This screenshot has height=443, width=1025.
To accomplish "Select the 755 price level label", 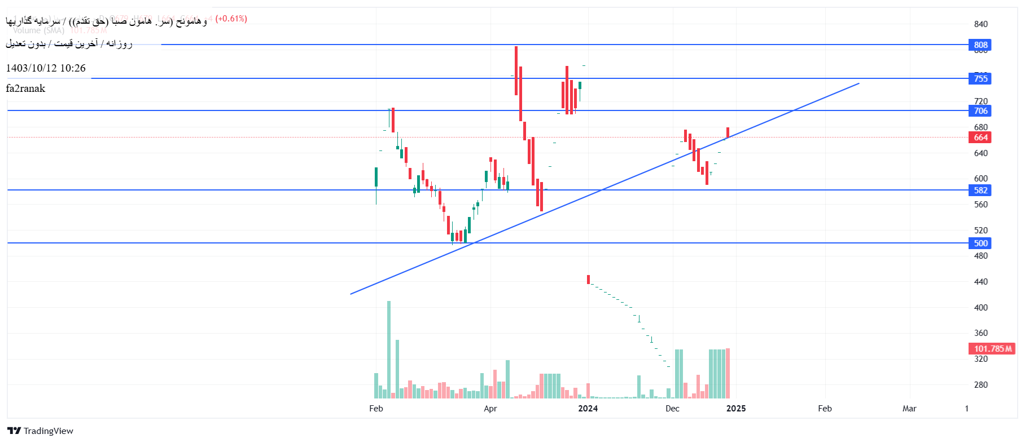I will tap(980, 79).
